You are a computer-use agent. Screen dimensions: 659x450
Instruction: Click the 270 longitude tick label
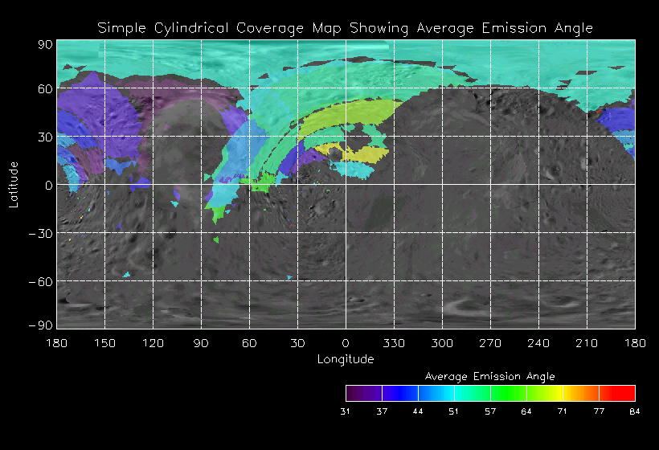click(490, 343)
